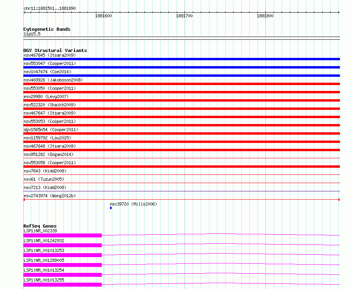Select the nsv61 (Tuzun2005) label
The height and width of the screenshot is (289, 351).
point(44,179)
